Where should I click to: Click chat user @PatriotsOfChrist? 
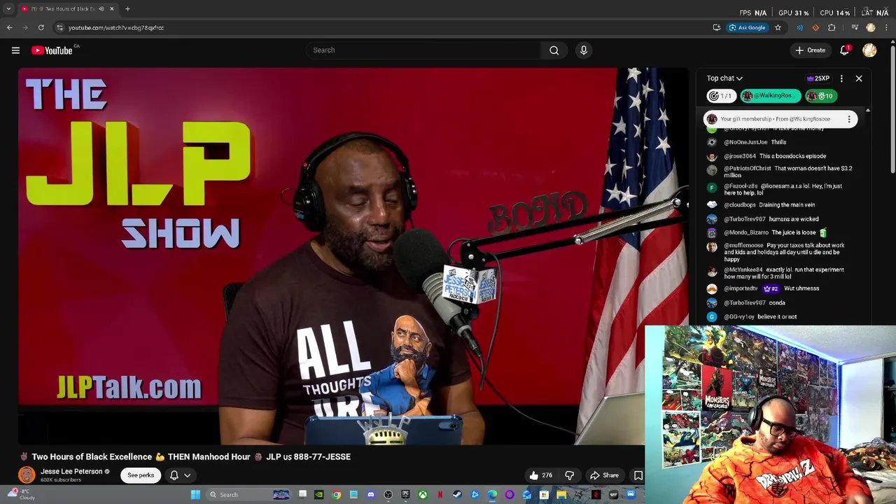[747, 169]
